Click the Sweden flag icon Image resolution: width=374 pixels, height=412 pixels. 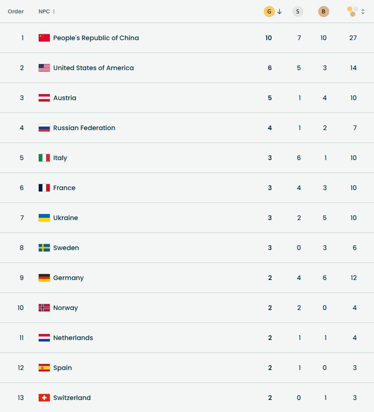44,248
